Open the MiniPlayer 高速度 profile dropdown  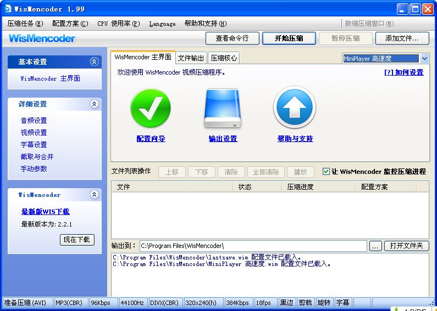(x=424, y=59)
